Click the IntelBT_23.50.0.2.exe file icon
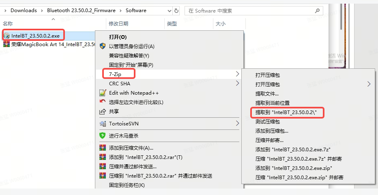 tap(7, 36)
